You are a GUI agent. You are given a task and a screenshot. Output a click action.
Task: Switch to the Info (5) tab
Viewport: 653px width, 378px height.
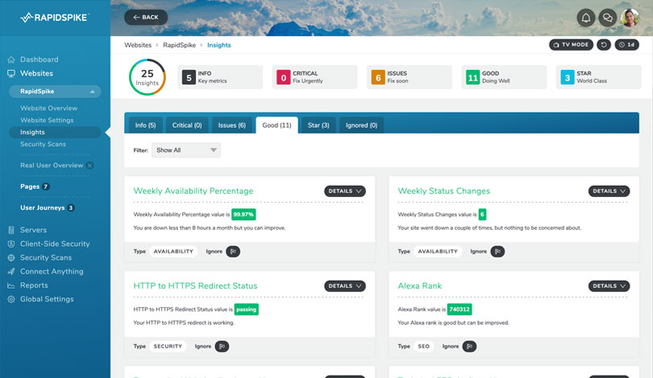tap(145, 125)
